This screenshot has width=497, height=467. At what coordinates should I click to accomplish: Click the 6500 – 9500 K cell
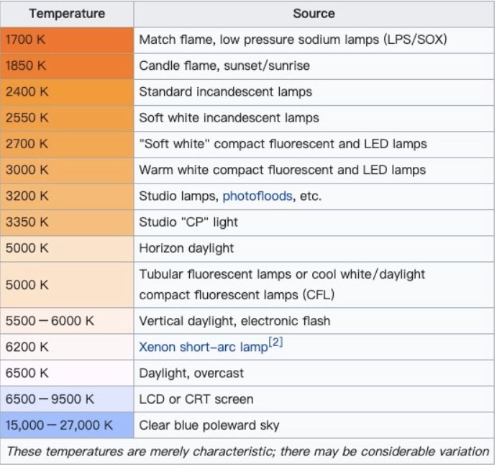66,399
